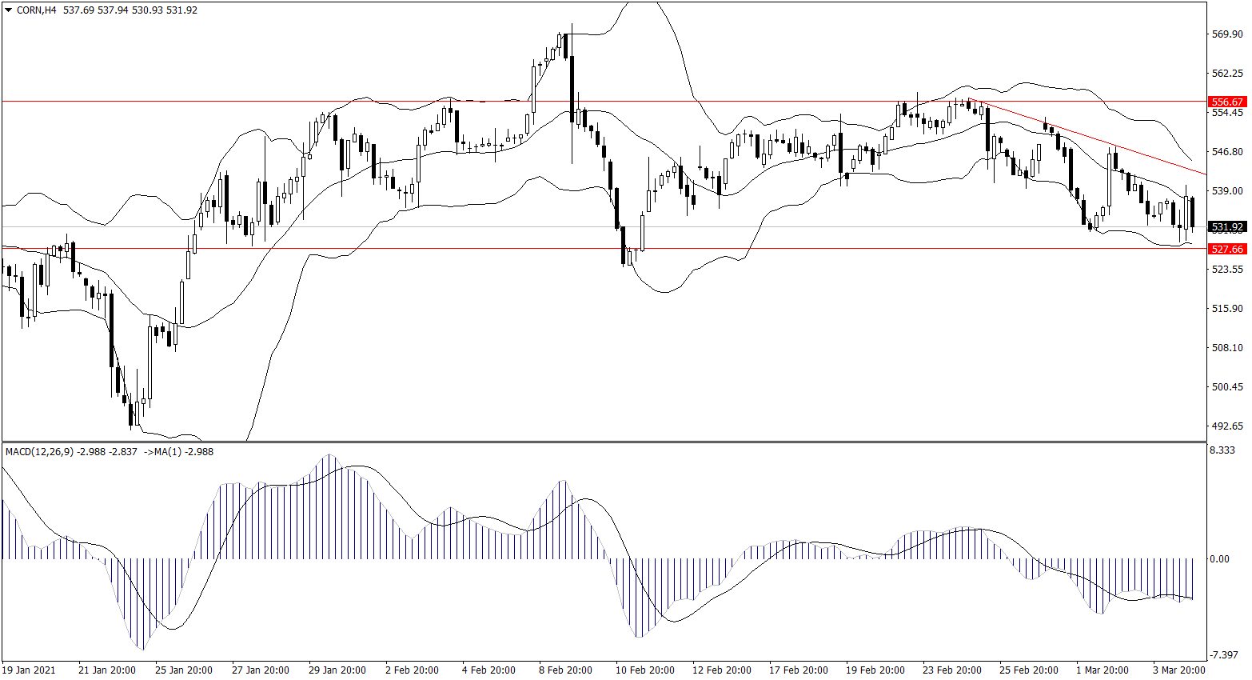Click the OHLC values 537.69 537.94 530.93 531.92
Screen dimensions: 1252x680
[x=130, y=10]
